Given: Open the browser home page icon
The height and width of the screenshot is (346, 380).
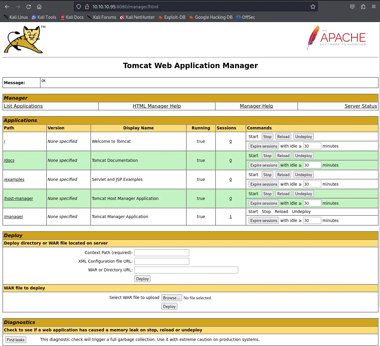Looking at the screenshot, I should (39, 7).
